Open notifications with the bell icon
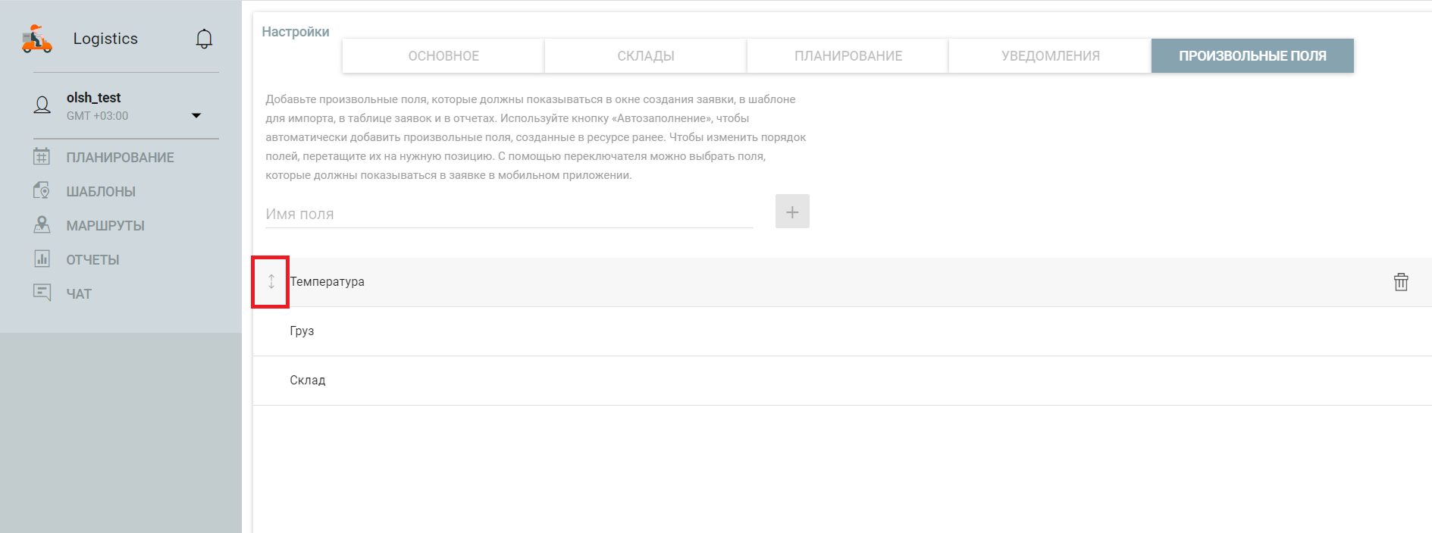Image resolution: width=1432 pixels, height=533 pixels. (x=204, y=39)
